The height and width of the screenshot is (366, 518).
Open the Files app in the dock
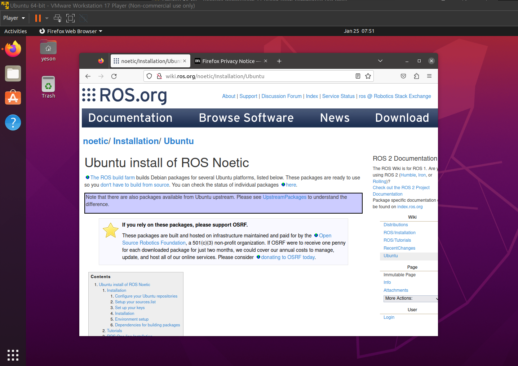13,73
